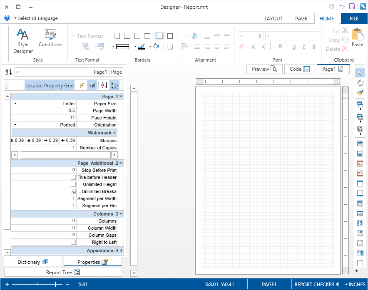Viewport: 368px width, 290px height.
Task: Select the arrow pointer tool
Action: pos(360,73)
